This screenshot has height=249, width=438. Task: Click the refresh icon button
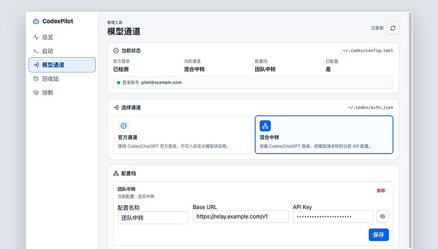pyautogui.click(x=393, y=28)
